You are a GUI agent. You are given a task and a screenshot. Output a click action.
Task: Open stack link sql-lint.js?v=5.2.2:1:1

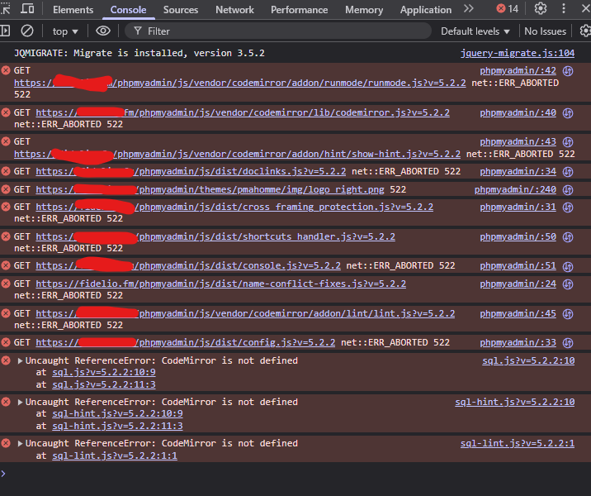click(115, 456)
